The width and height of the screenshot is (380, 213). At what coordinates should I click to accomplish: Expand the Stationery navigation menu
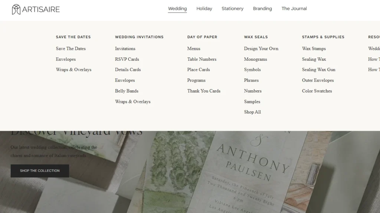[232, 9]
